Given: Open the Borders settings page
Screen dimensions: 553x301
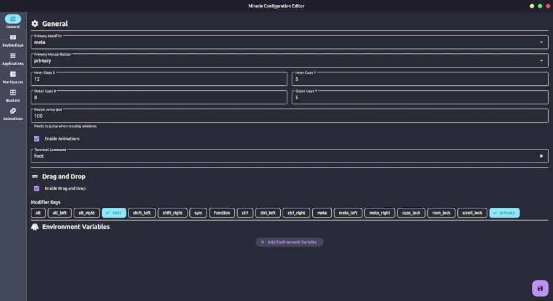Looking at the screenshot, I should tap(13, 95).
